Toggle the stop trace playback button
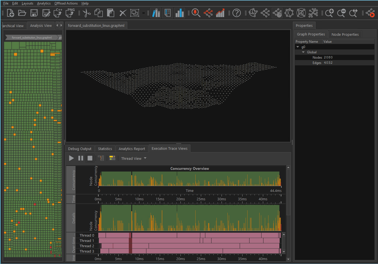378x264 pixels. point(90,158)
